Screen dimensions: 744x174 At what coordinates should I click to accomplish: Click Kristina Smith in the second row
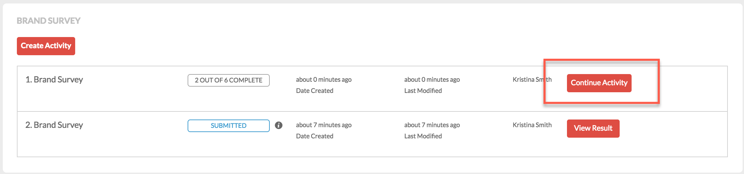532,125
